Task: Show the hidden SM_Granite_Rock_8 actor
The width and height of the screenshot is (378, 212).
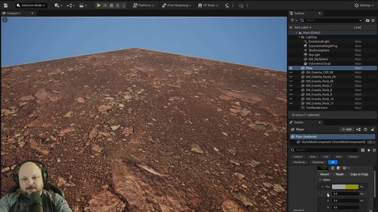Action: tap(291, 90)
